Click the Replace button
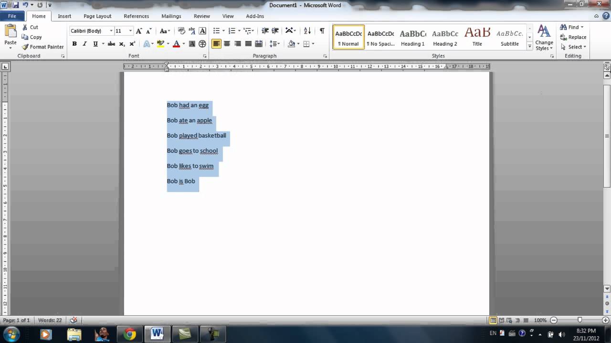Image resolution: width=611 pixels, height=343 pixels. (573, 37)
